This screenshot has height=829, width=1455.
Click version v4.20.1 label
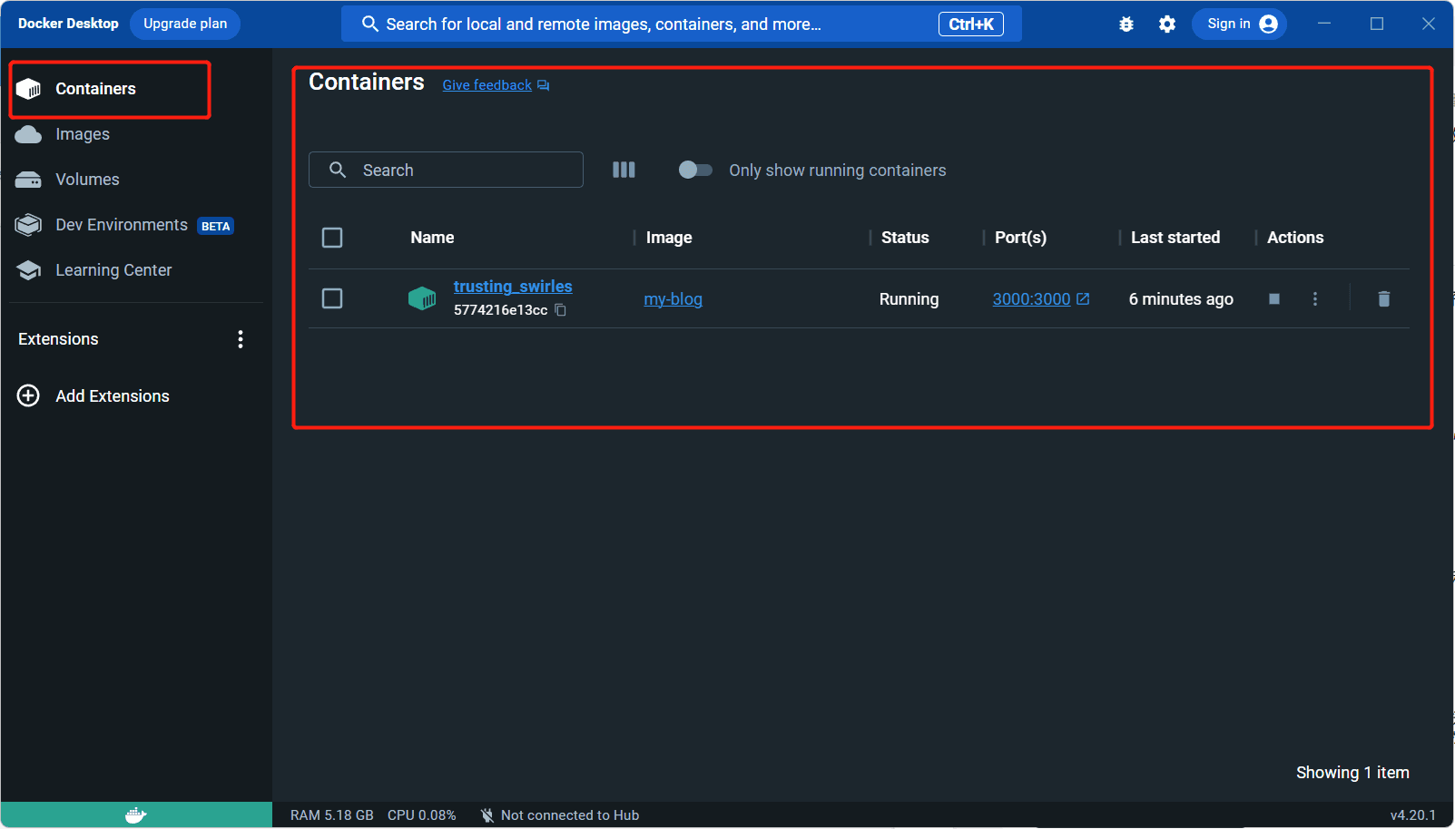click(1412, 815)
